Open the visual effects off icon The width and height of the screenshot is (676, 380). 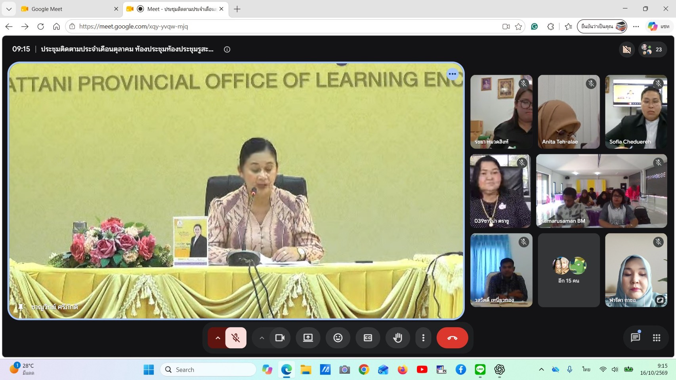point(627,49)
